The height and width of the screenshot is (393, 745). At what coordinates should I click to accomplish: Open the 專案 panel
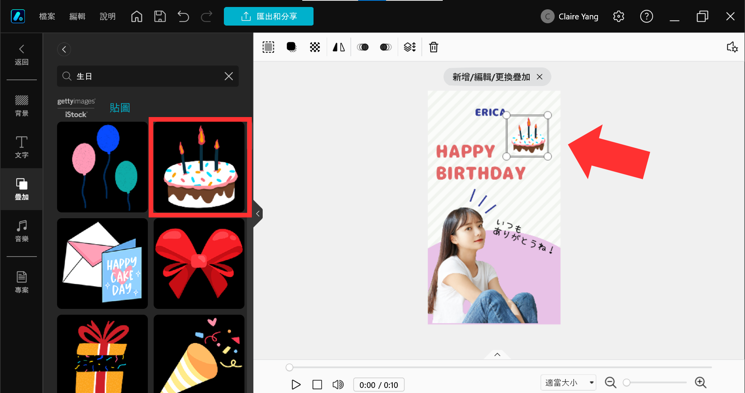(22, 282)
